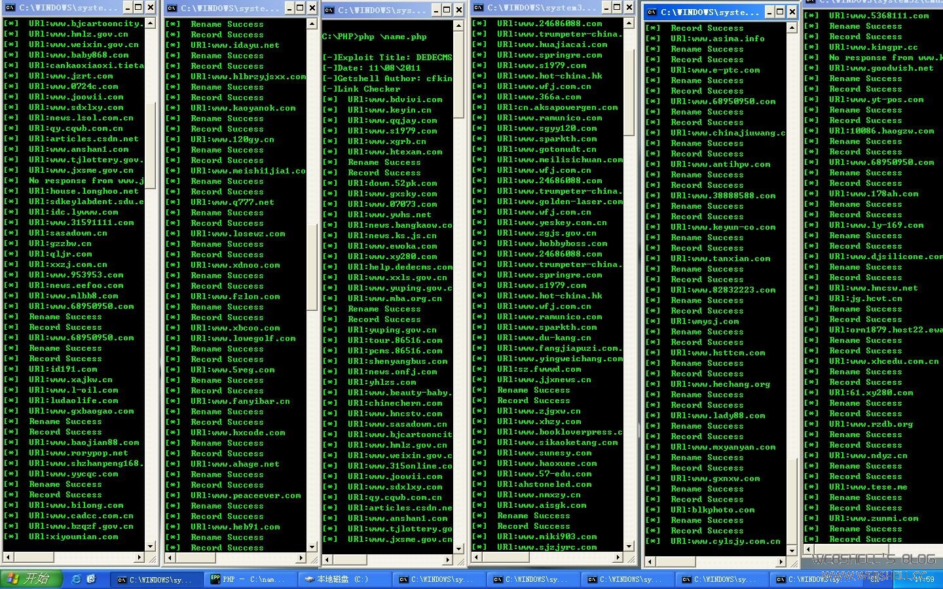
Task: Open system menu icon of huajiacai.com console window
Action: pos(479,8)
